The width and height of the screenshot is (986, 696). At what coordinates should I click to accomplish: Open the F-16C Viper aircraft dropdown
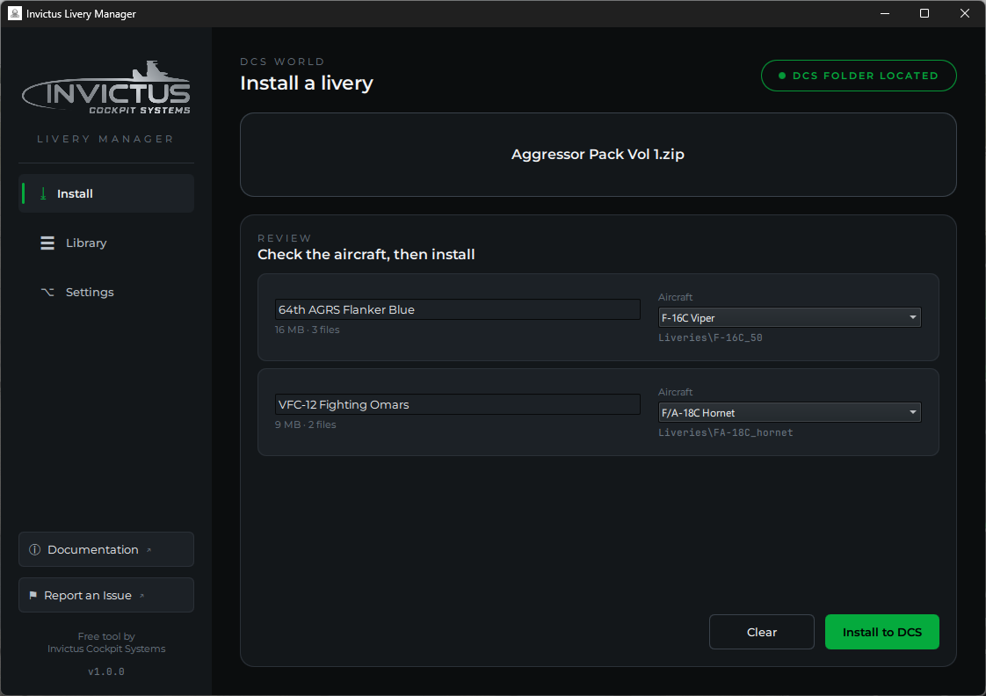click(x=789, y=317)
